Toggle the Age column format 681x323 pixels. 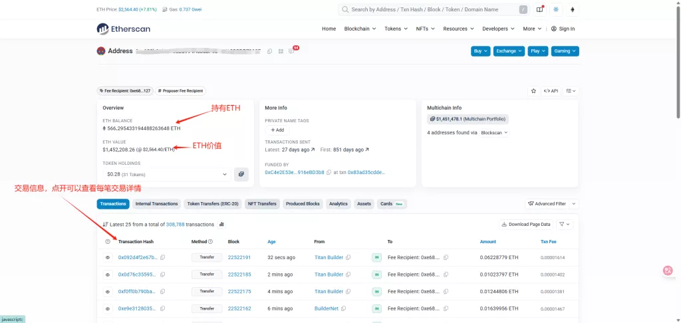pos(271,241)
